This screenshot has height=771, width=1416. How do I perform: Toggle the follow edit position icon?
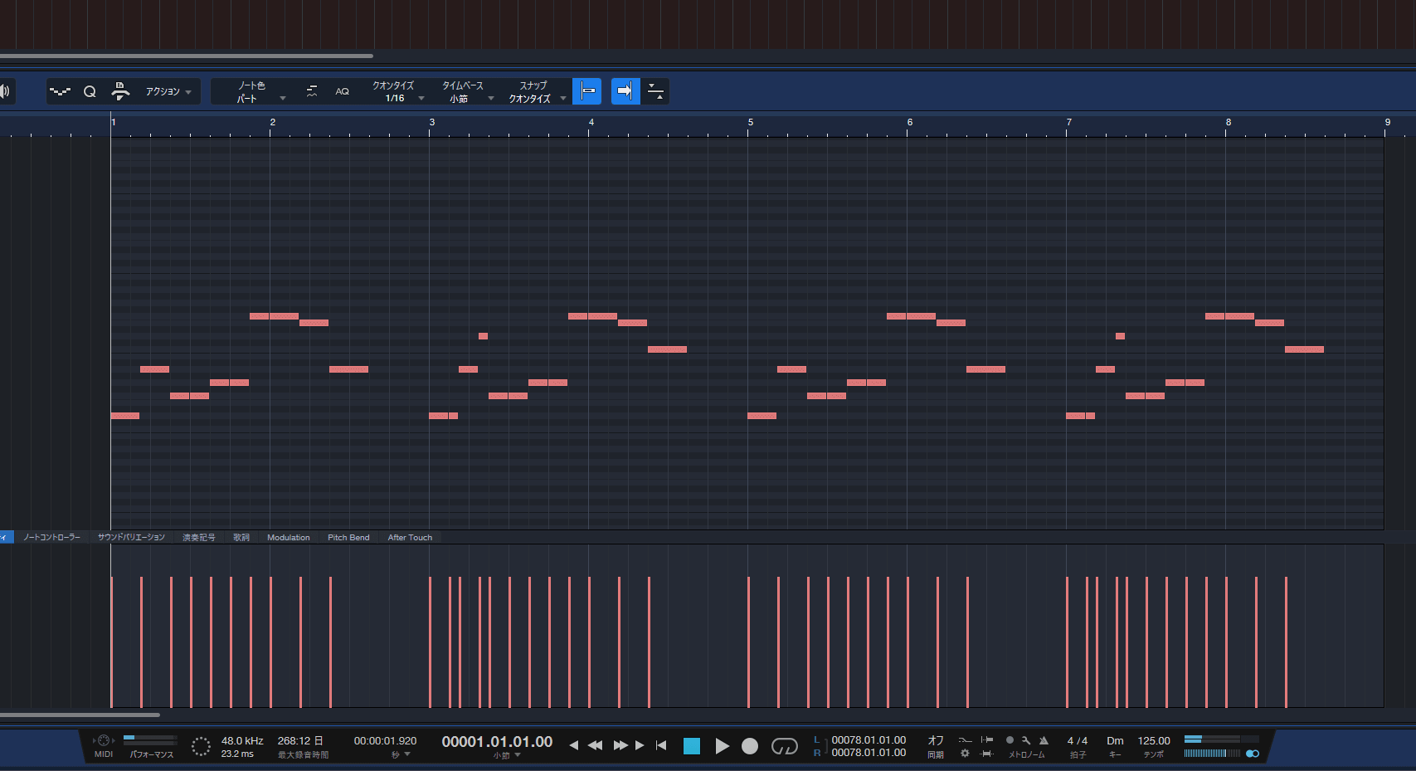click(655, 91)
